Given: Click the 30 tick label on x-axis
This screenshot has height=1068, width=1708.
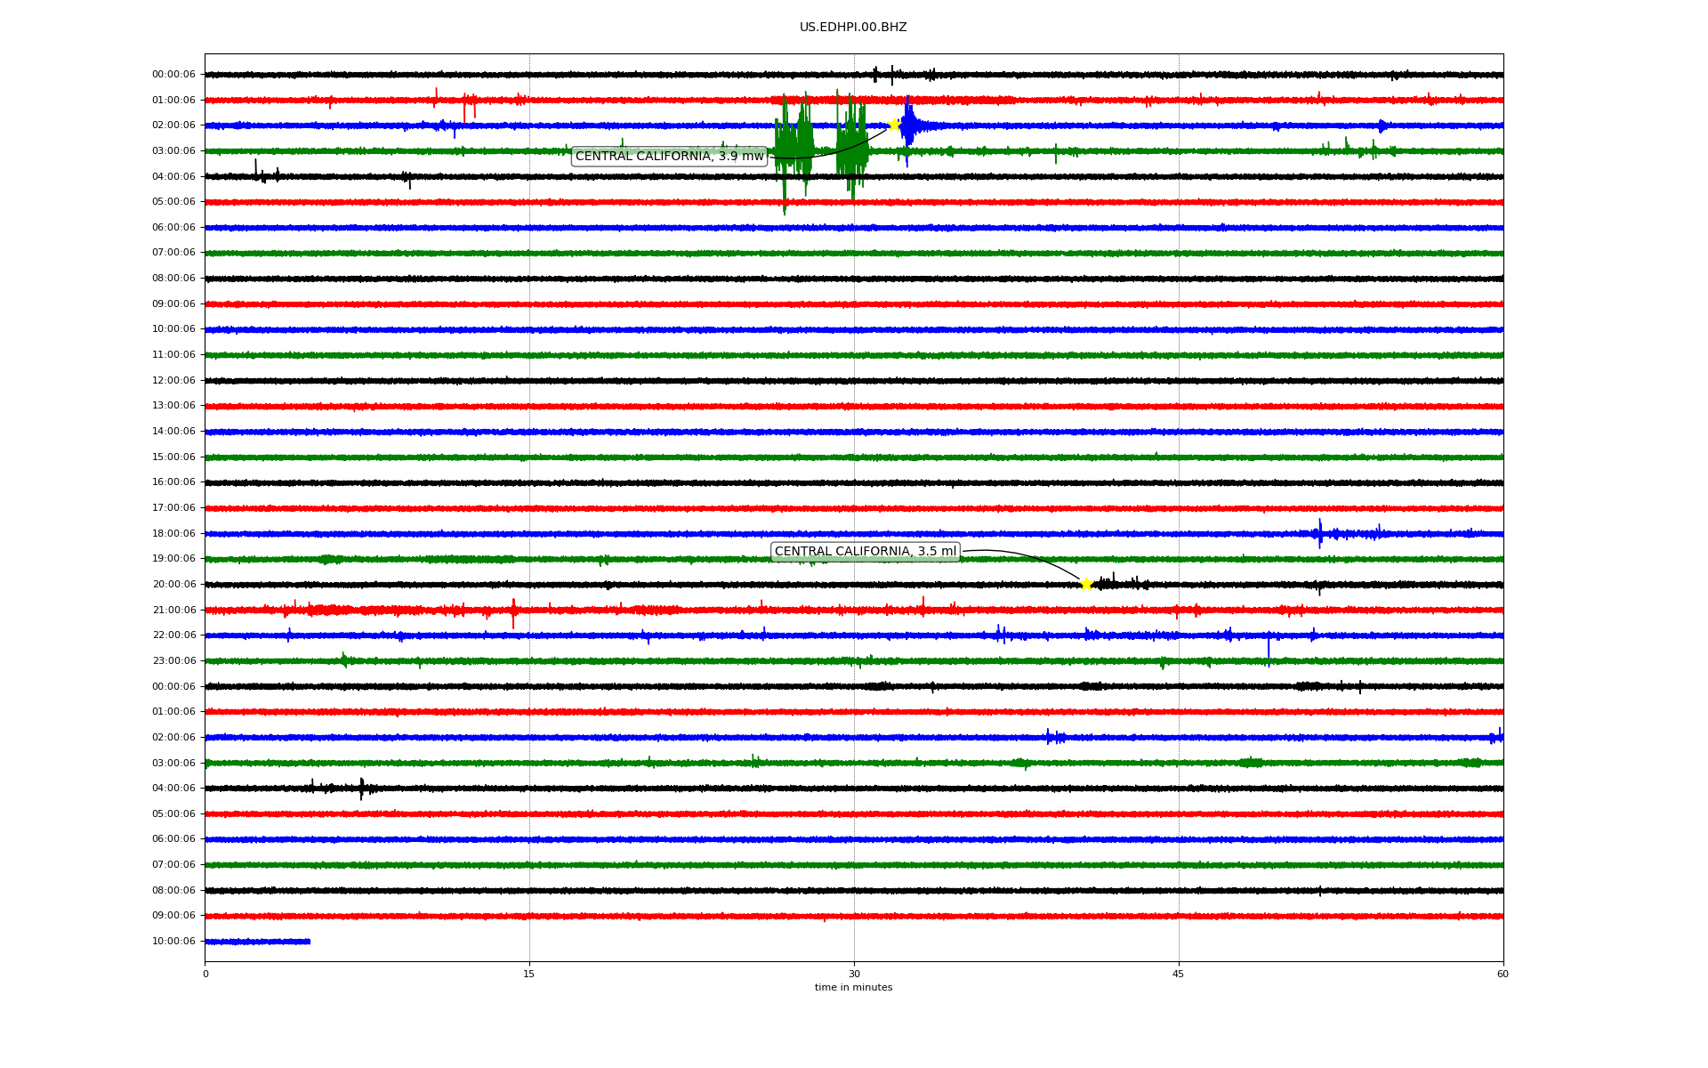Looking at the screenshot, I should (x=854, y=974).
